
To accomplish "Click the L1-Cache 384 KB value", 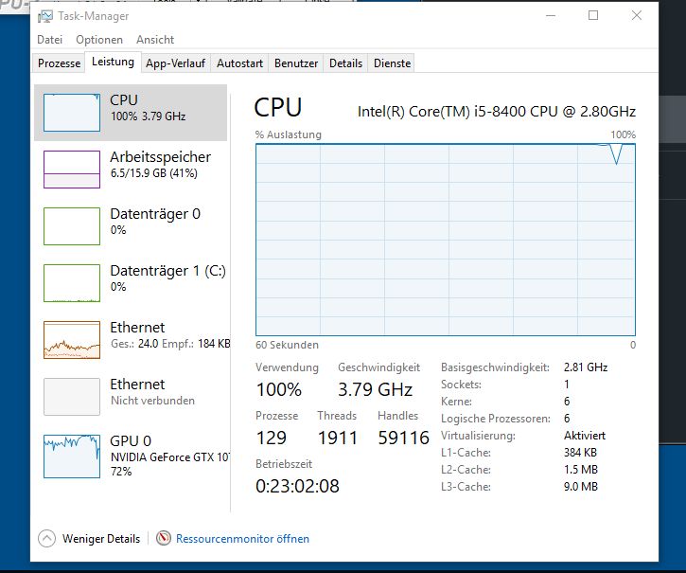I will pyautogui.click(x=580, y=453).
